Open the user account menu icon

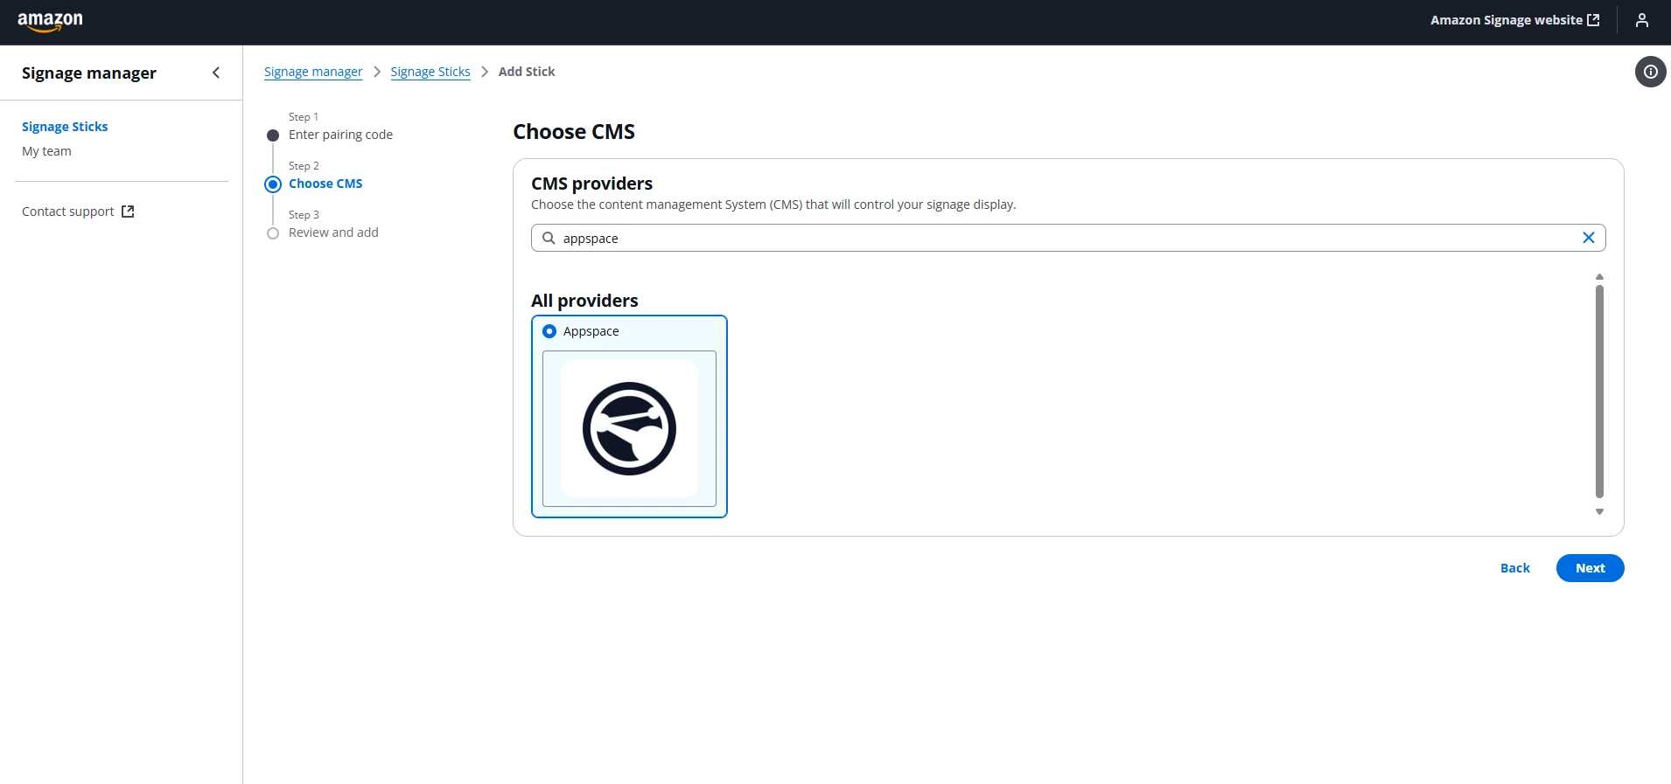(x=1642, y=20)
